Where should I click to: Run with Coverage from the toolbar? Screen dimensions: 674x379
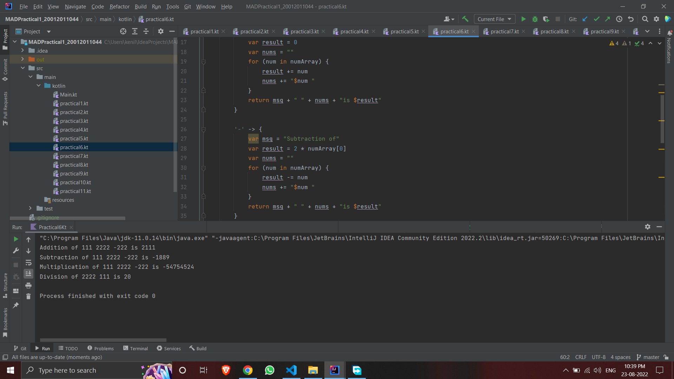point(546,19)
